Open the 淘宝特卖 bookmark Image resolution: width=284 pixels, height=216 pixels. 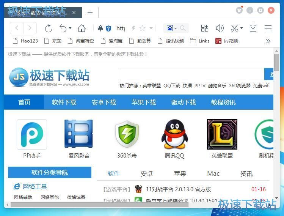tap(81, 41)
